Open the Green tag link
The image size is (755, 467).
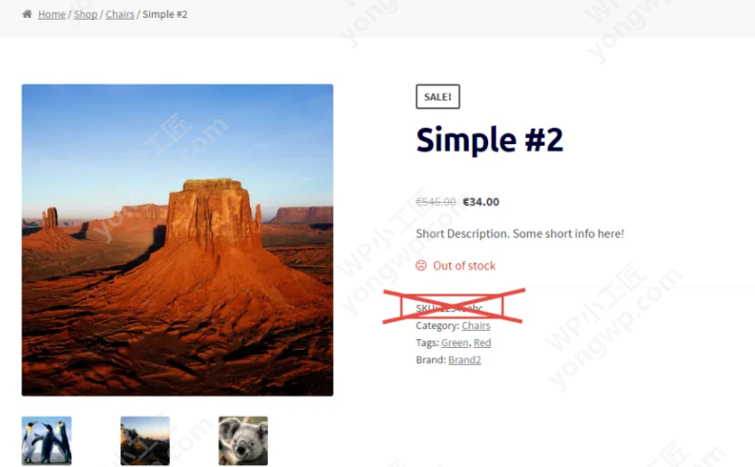(x=454, y=342)
